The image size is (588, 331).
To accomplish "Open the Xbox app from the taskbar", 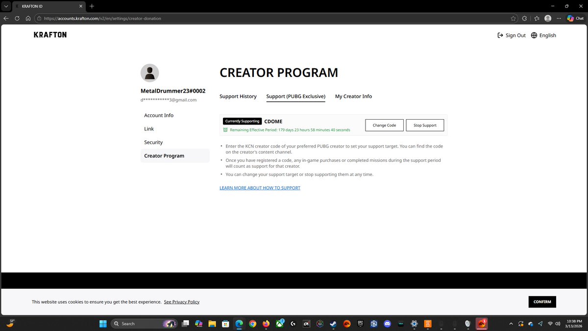I will pyautogui.click(x=280, y=324).
